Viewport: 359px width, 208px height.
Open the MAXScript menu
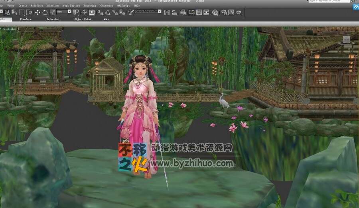pos(123,6)
